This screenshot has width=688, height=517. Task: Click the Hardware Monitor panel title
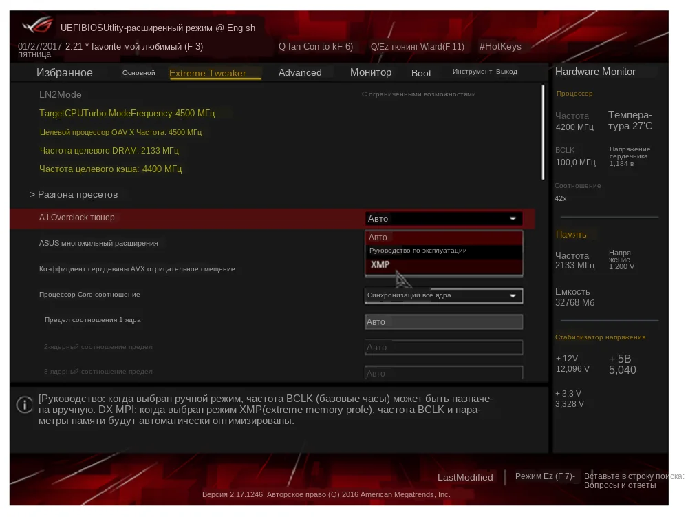point(595,72)
